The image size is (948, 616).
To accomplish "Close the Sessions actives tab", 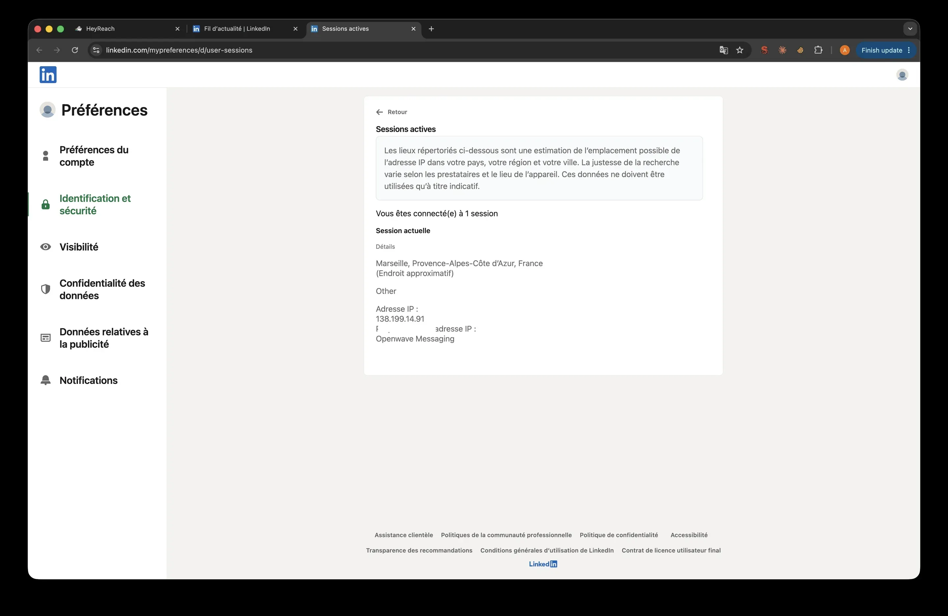I will tap(413, 29).
